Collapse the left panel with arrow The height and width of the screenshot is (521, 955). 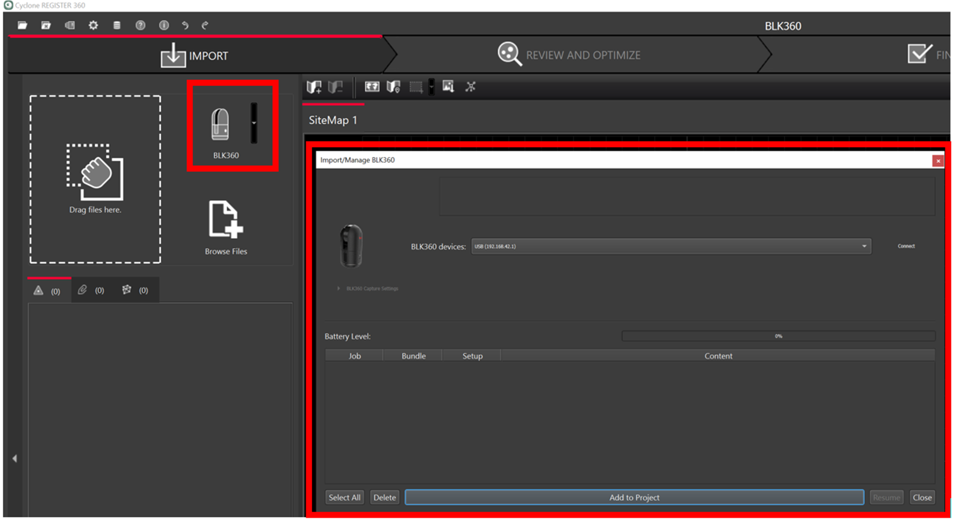click(x=15, y=458)
